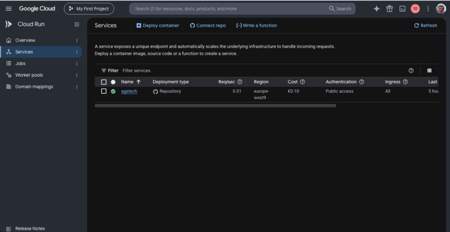The width and height of the screenshot is (450, 232).
Task: Click the europe-west9 region cell
Action: coord(262,94)
